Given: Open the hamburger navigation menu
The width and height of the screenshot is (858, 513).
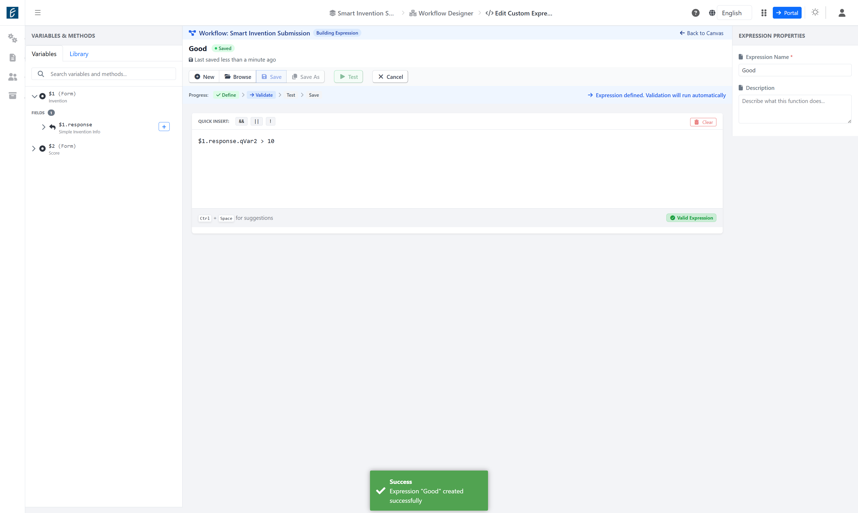Looking at the screenshot, I should click(x=38, y=13).
